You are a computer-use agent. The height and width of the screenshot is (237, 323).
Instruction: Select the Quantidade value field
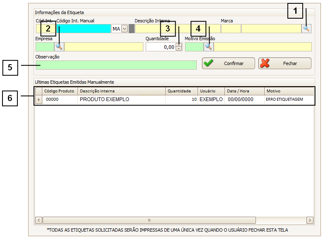click(161, 47)
